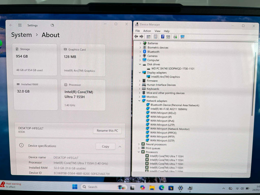
Task: Click the Device Manager back arrow icon
Action: (x=136, y=37)
